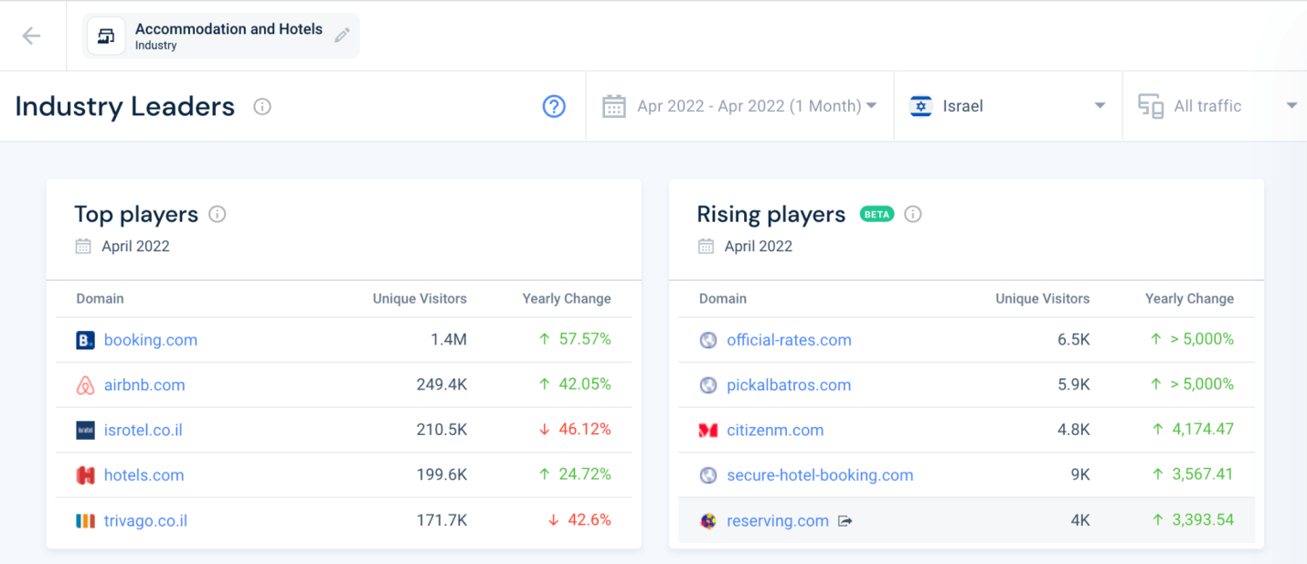
Task: Click info icon beside Top players
Action: pyautogui.click(x=217, y=215)
